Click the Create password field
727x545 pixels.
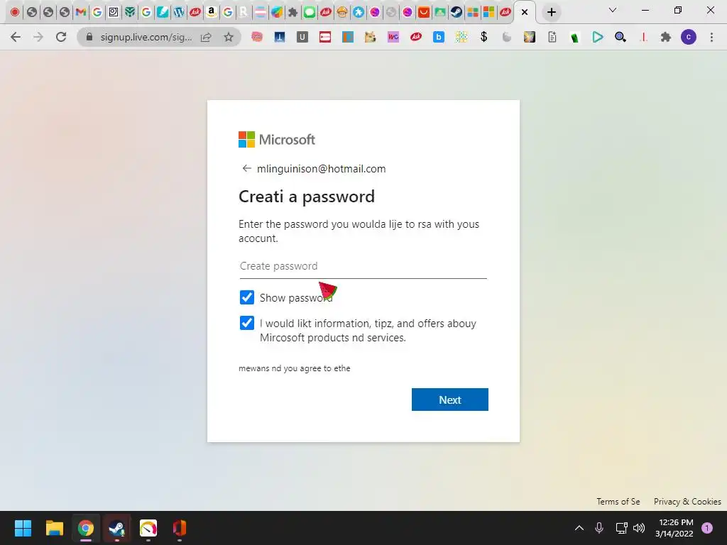tap(363, 267)
